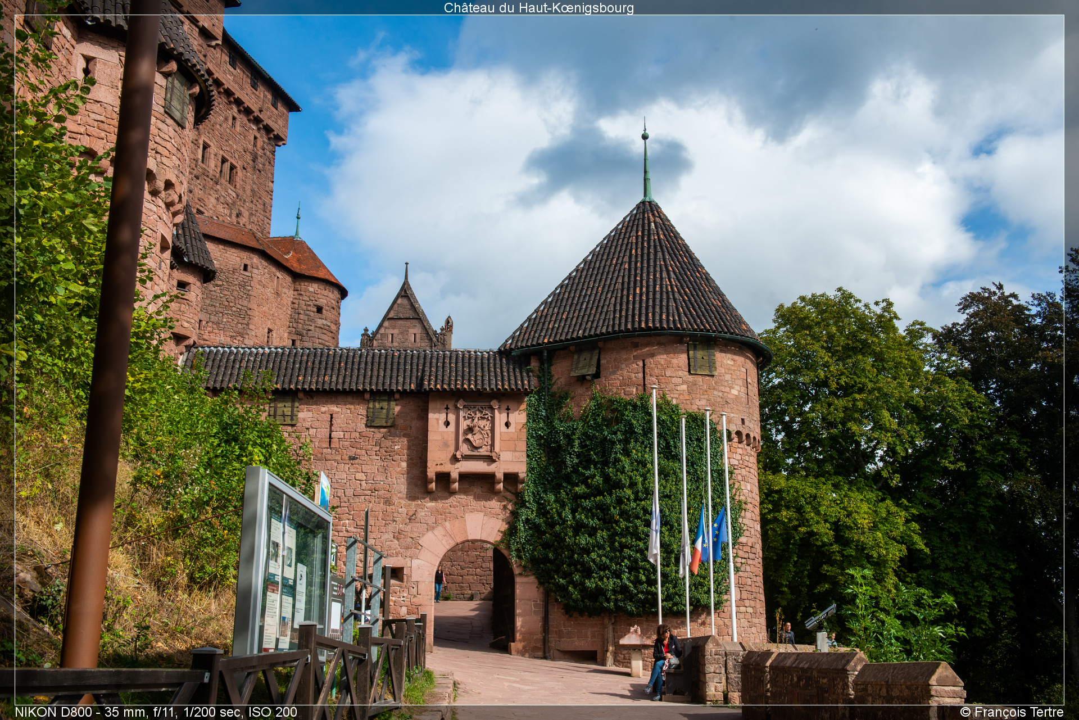Click the title 'Château du Haut-Kœnigsbourg'
The image size is (1079, 720).
point(539,8)
